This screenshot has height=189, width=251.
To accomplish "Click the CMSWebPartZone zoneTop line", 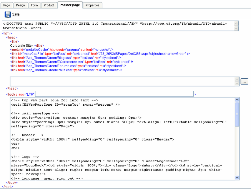I will [65, 104].
